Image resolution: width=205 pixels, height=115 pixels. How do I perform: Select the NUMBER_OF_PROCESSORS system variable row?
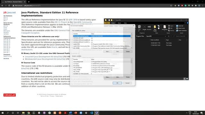point(102,74)
